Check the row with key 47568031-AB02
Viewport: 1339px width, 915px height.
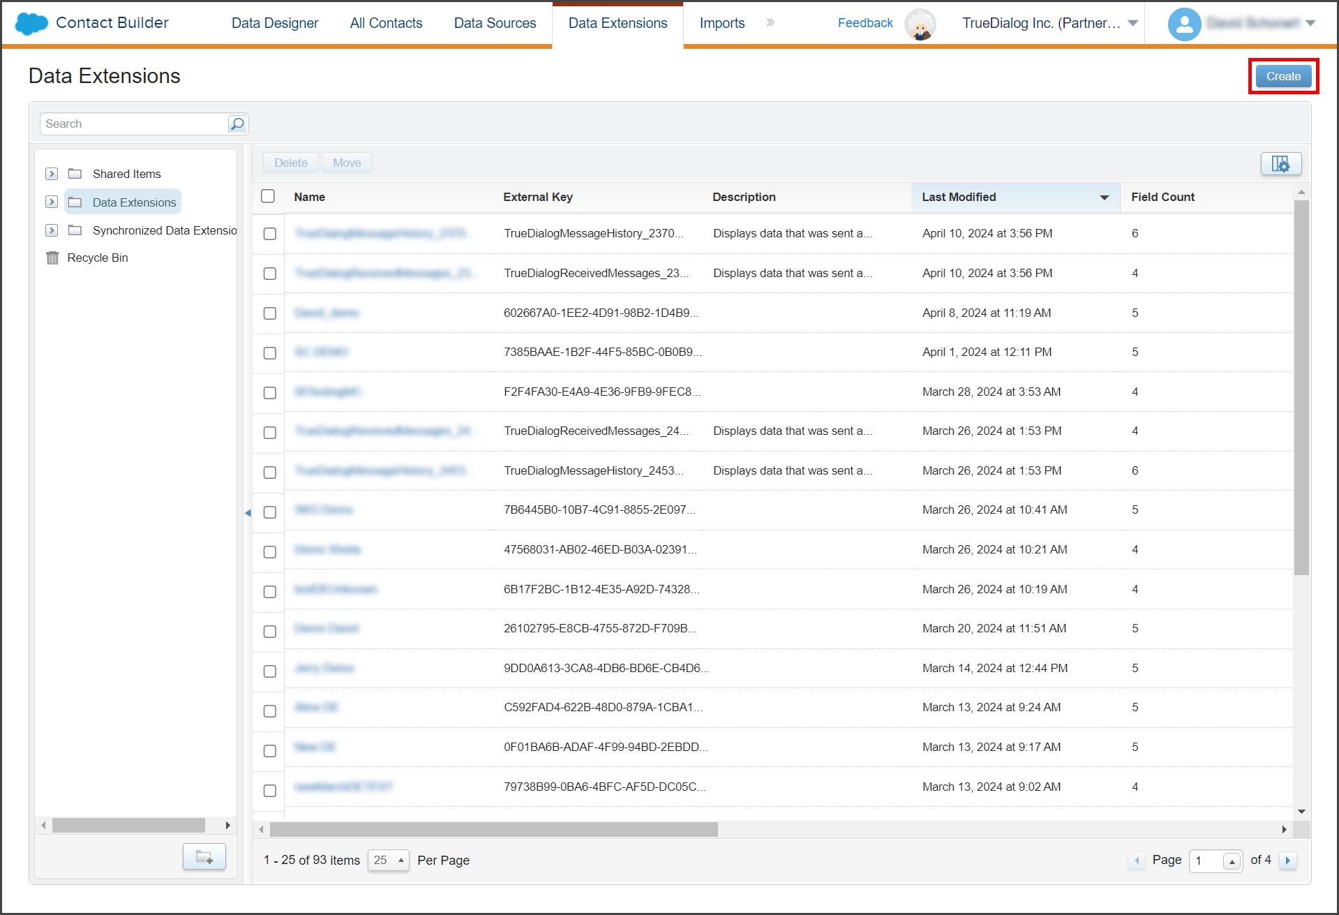click(269, 552)
